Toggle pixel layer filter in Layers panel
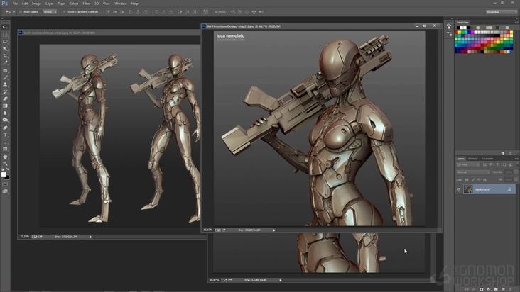This screenshot has width=520, height=292. click(x=484, y=164)
